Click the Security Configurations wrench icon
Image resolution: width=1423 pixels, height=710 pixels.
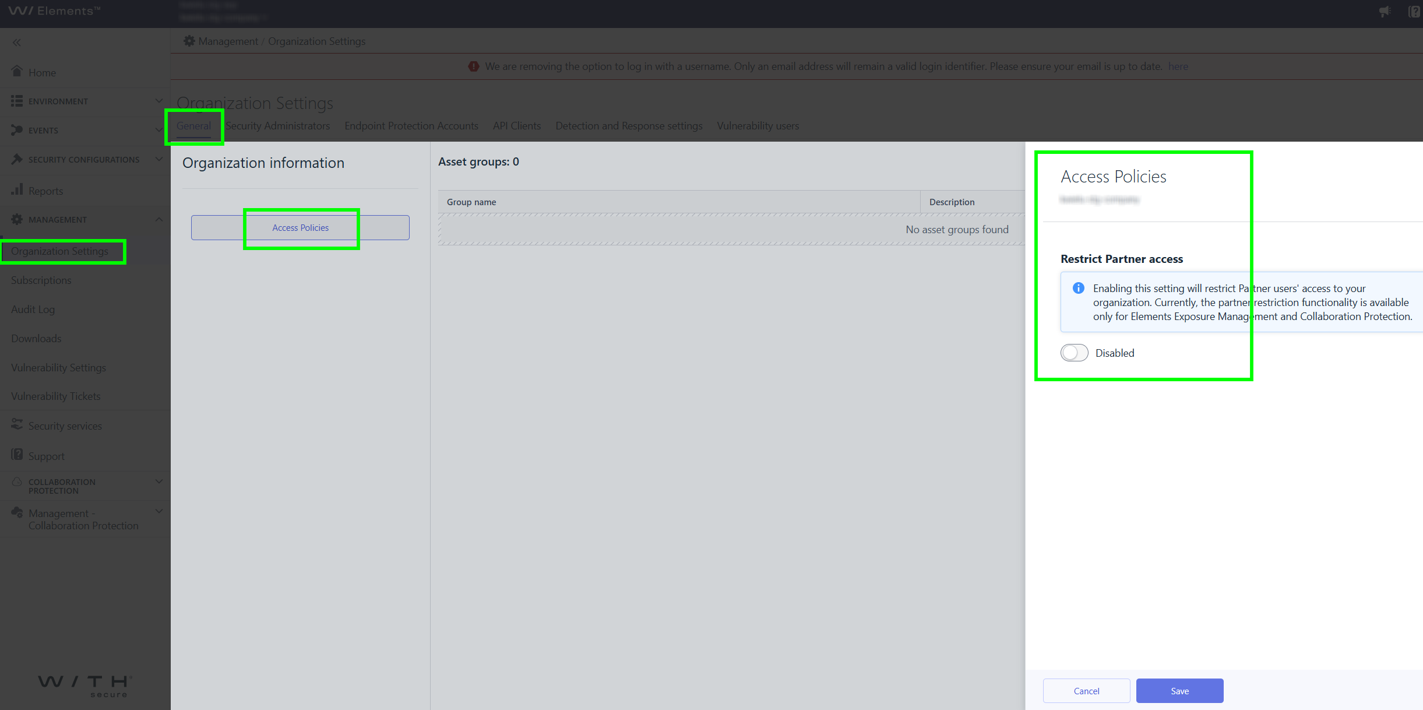coord(17,159)
